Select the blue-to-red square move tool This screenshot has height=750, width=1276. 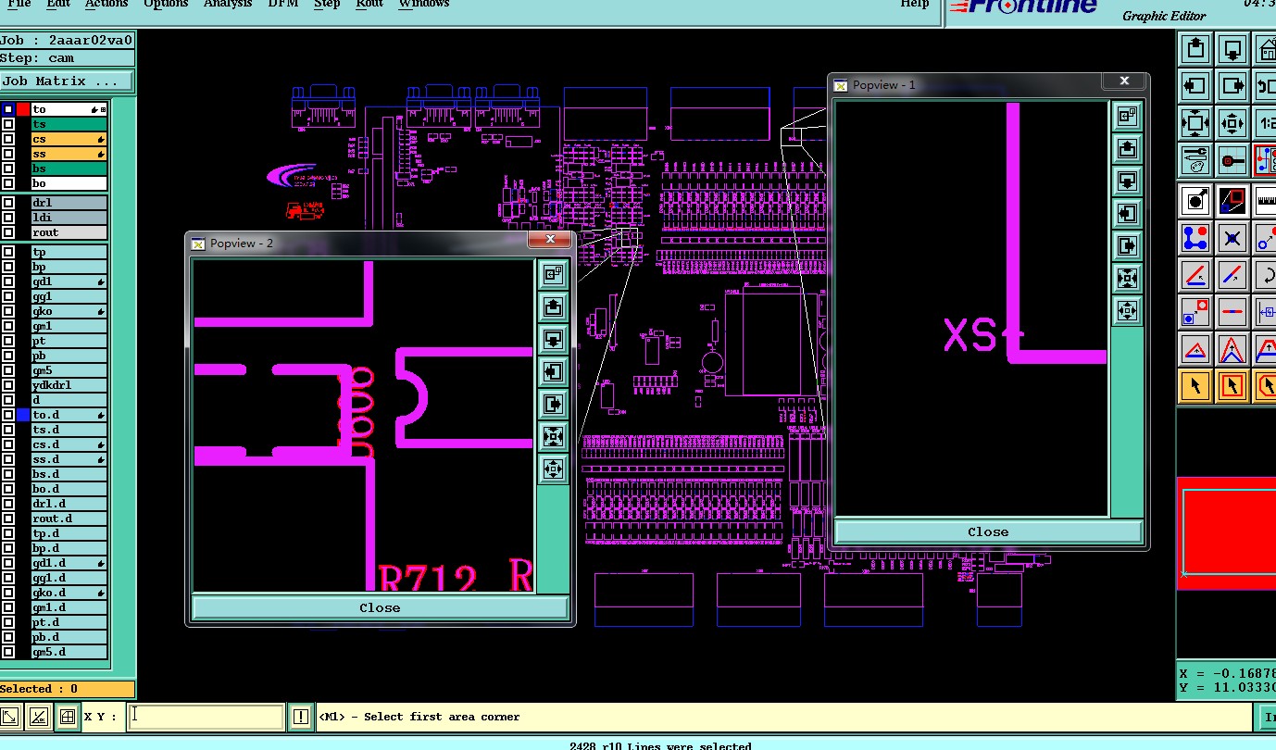pos(1196,312)
